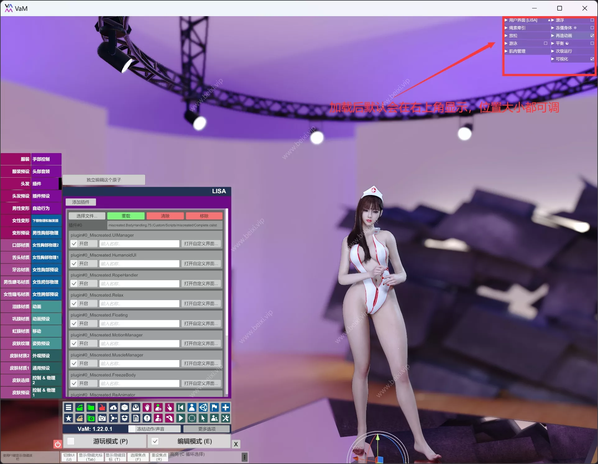Image resolution: width=598 pixels, height=464 pixels.
Task: Toggle the 游泳 checkbox in overlay
Action: [545, 43]
